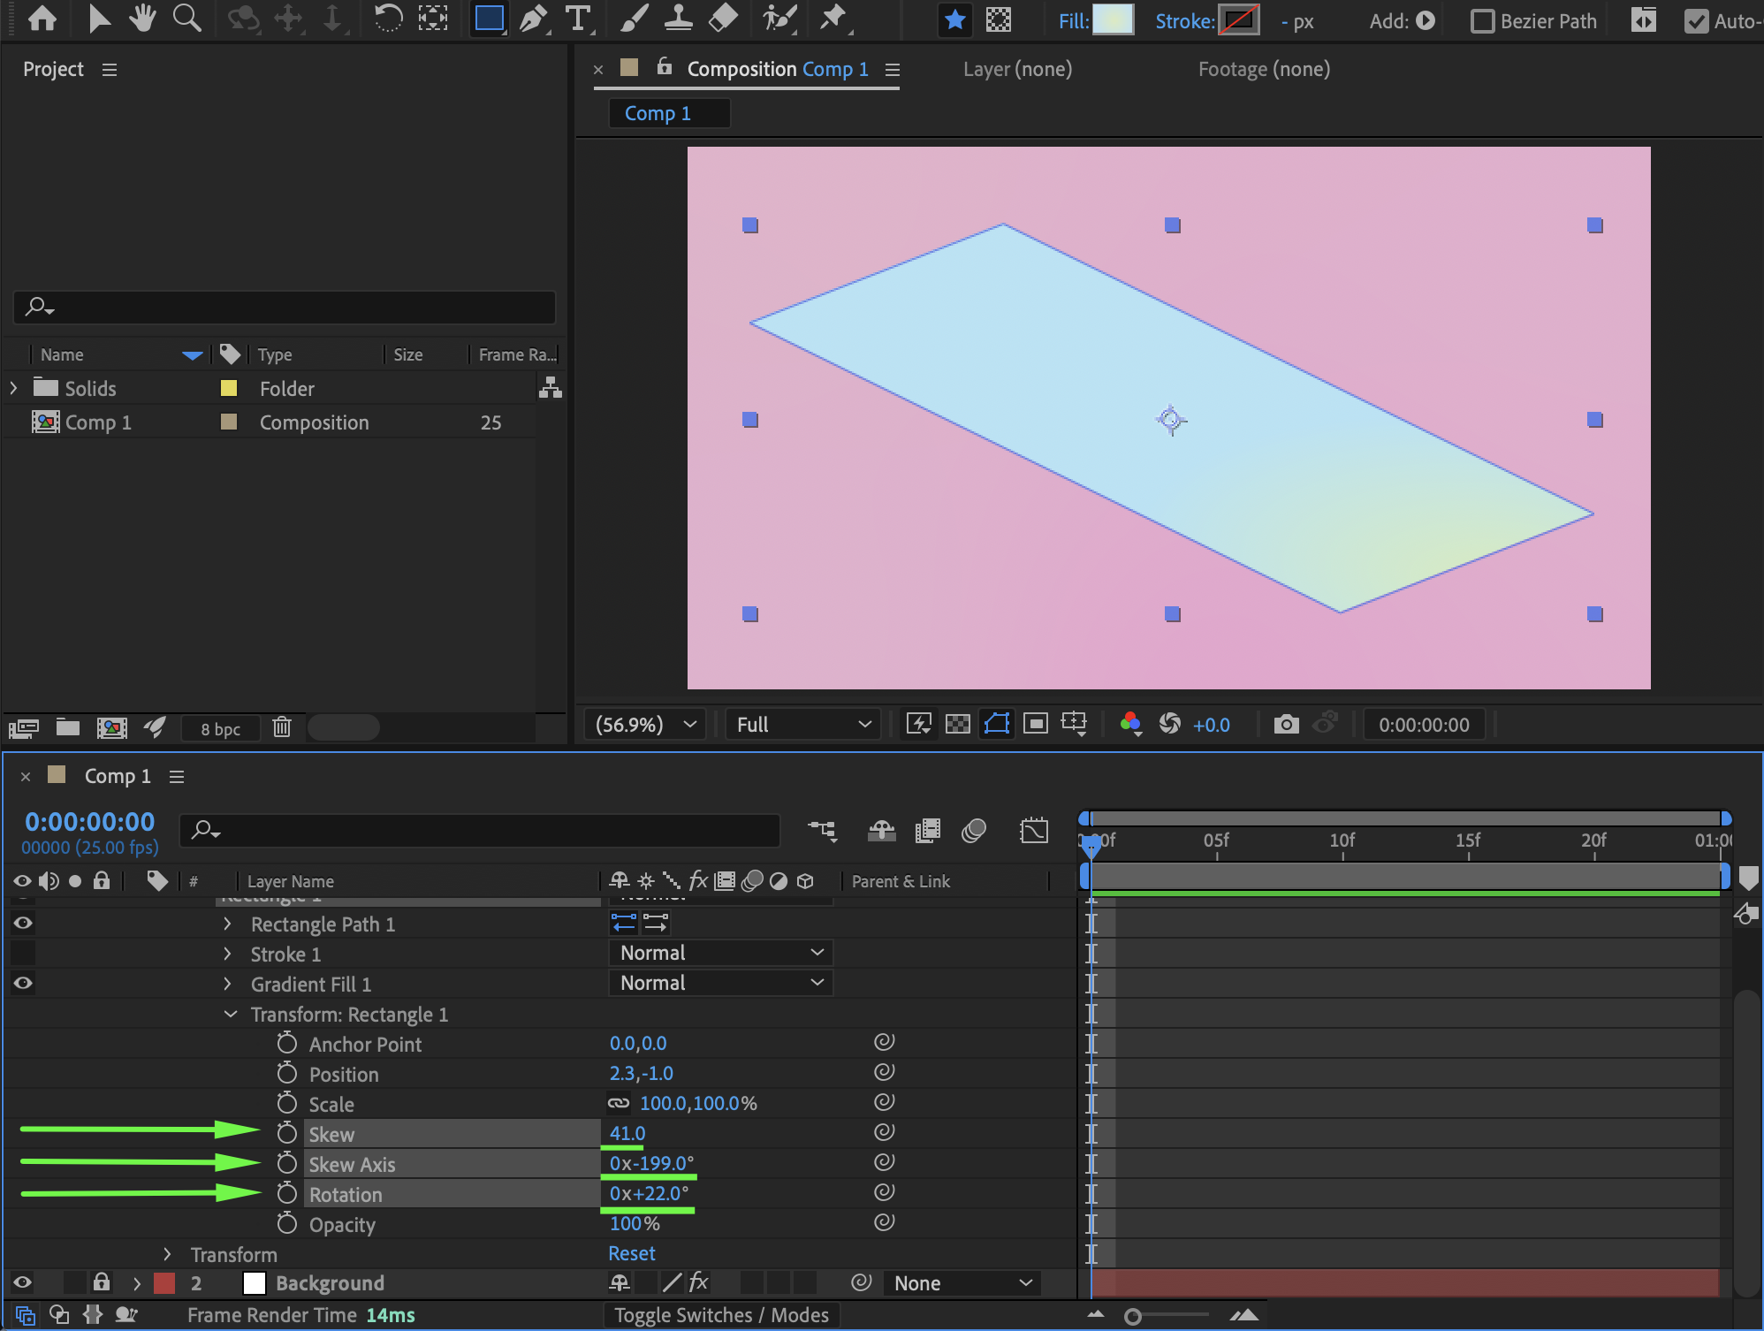Toggle visibility of the Background layer
Image resolution: width=1764 pixels, height=1331 pixels.
(x=23, y=1282)
